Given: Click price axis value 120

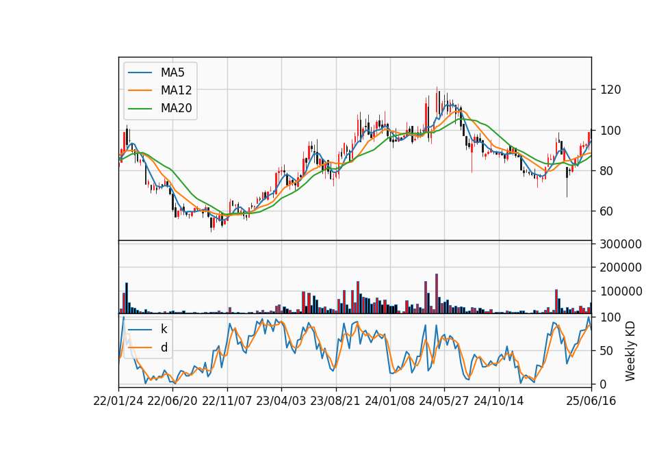Looking at the screenshot, I should (610, 90).
